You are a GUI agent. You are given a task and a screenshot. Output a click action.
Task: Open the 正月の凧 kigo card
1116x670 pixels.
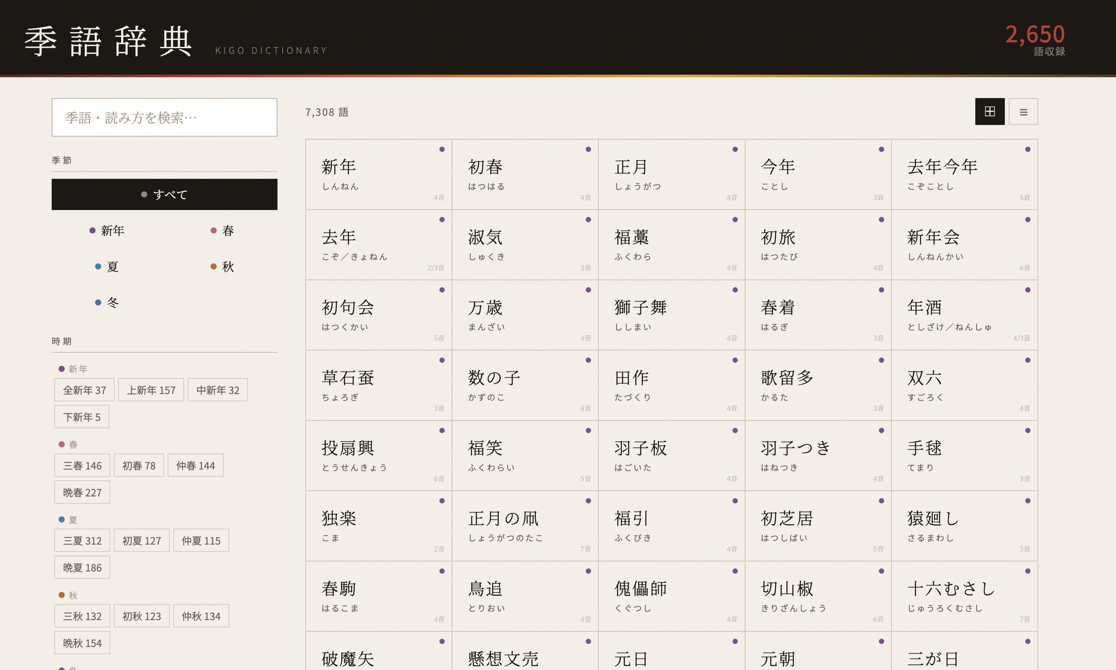click(x=525, y=525)
